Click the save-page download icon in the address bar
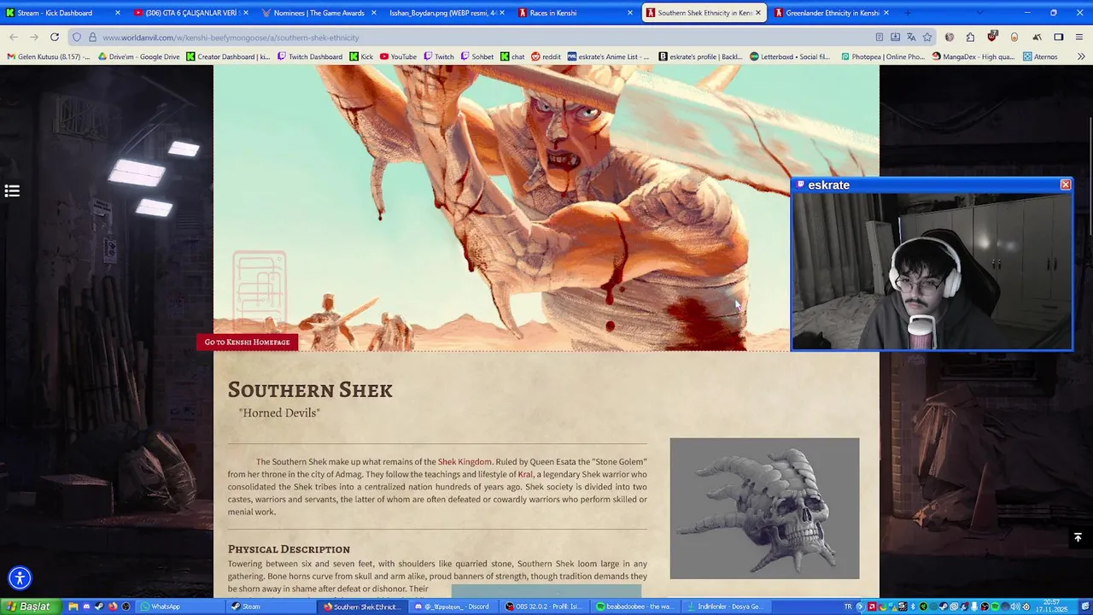 895,37
